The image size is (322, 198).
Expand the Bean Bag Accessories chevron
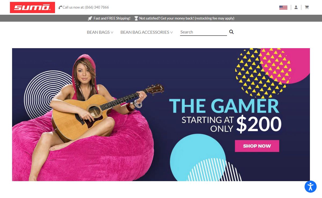point(171,32)
